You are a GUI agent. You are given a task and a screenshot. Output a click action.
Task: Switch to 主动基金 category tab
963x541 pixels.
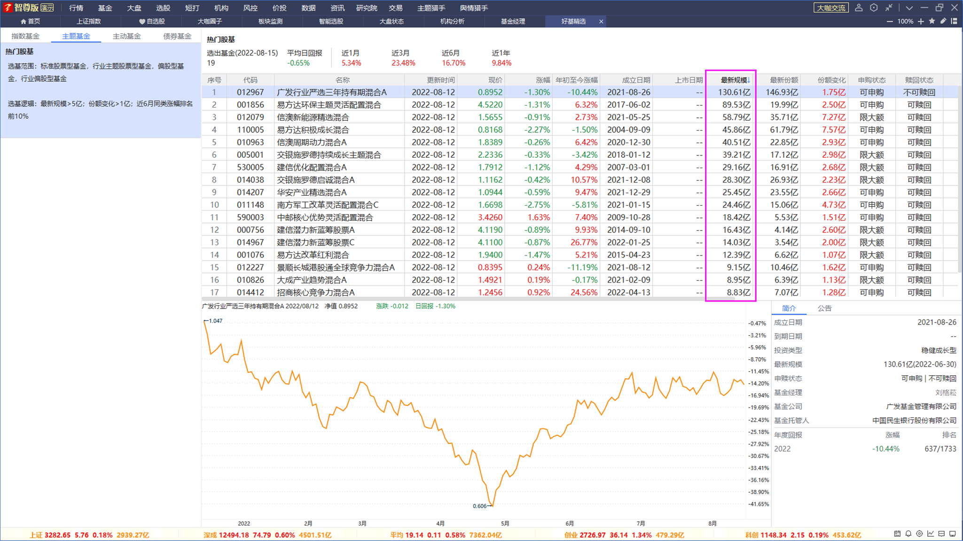pyautogui.click(x=126, y=36)
